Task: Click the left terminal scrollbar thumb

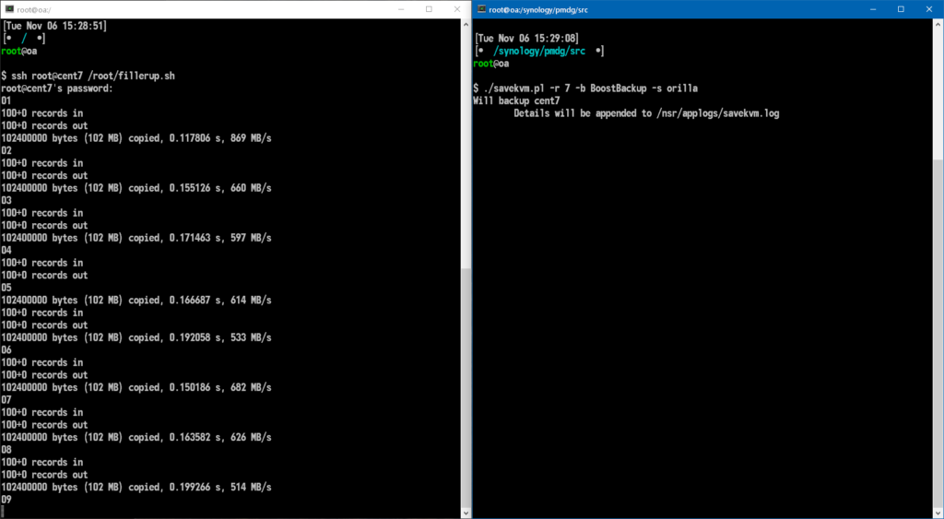Action: (x=466, y=388)
